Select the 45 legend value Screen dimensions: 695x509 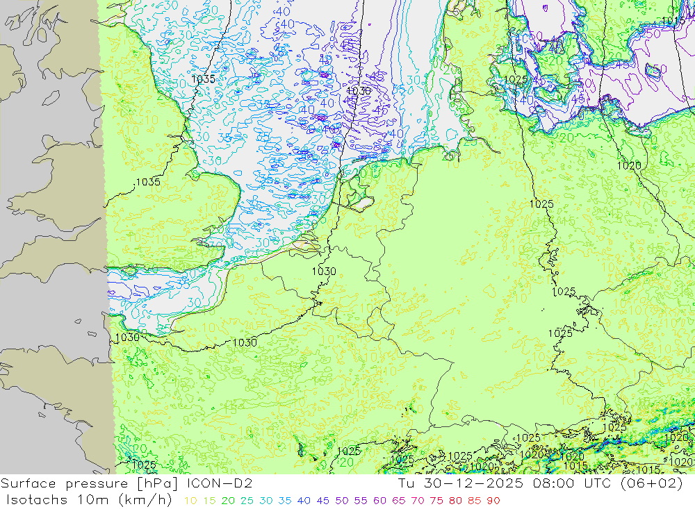click(x=322, y=501)
